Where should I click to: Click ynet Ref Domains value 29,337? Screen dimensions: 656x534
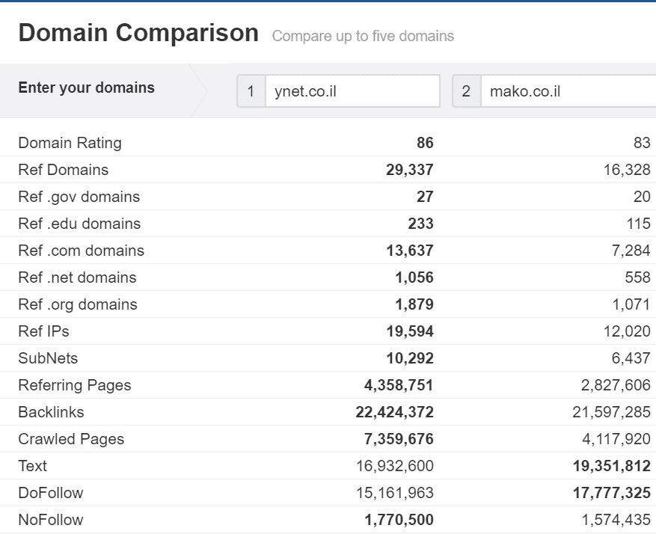pos(410,170)
